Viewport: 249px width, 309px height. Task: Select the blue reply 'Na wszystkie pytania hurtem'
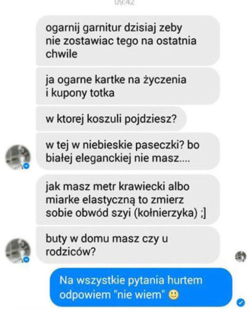[x=141, y=287]
